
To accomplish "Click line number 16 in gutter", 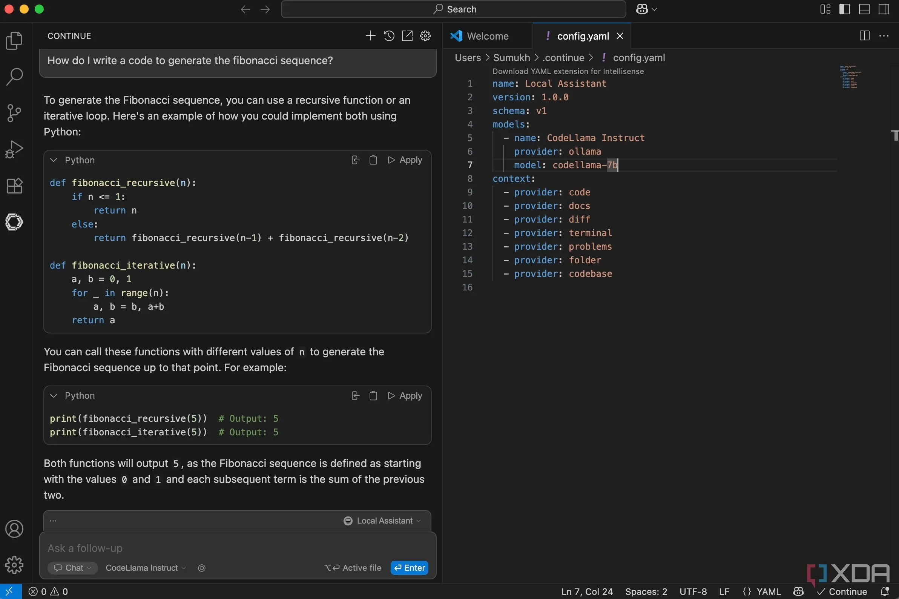I will tap(467, 287).
